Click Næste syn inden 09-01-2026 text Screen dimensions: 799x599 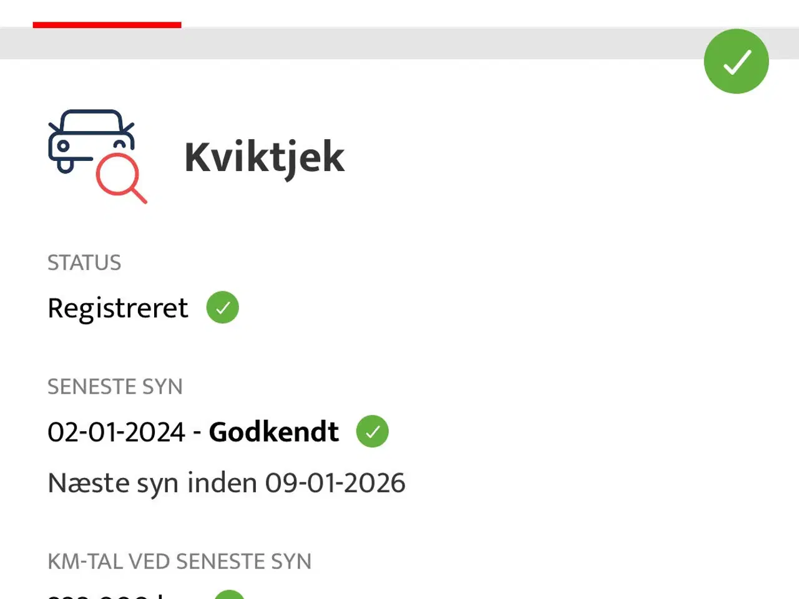pos(227,484)
